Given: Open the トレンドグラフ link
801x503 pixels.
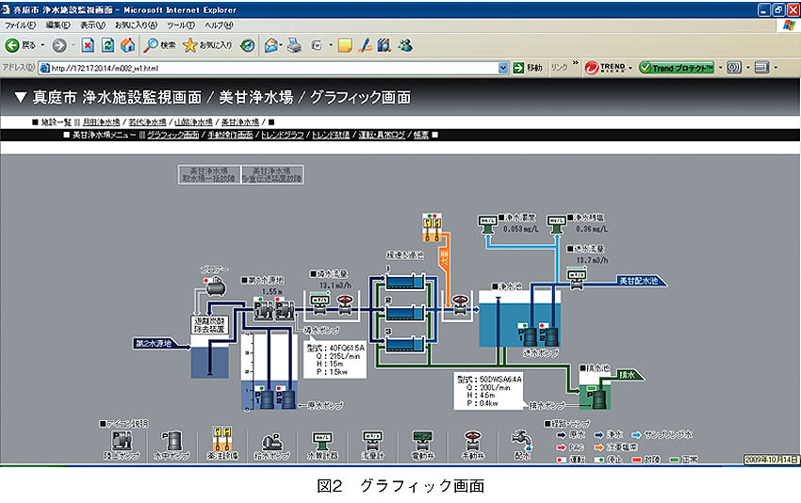Looking at the screenshot, I should point(282,136).
